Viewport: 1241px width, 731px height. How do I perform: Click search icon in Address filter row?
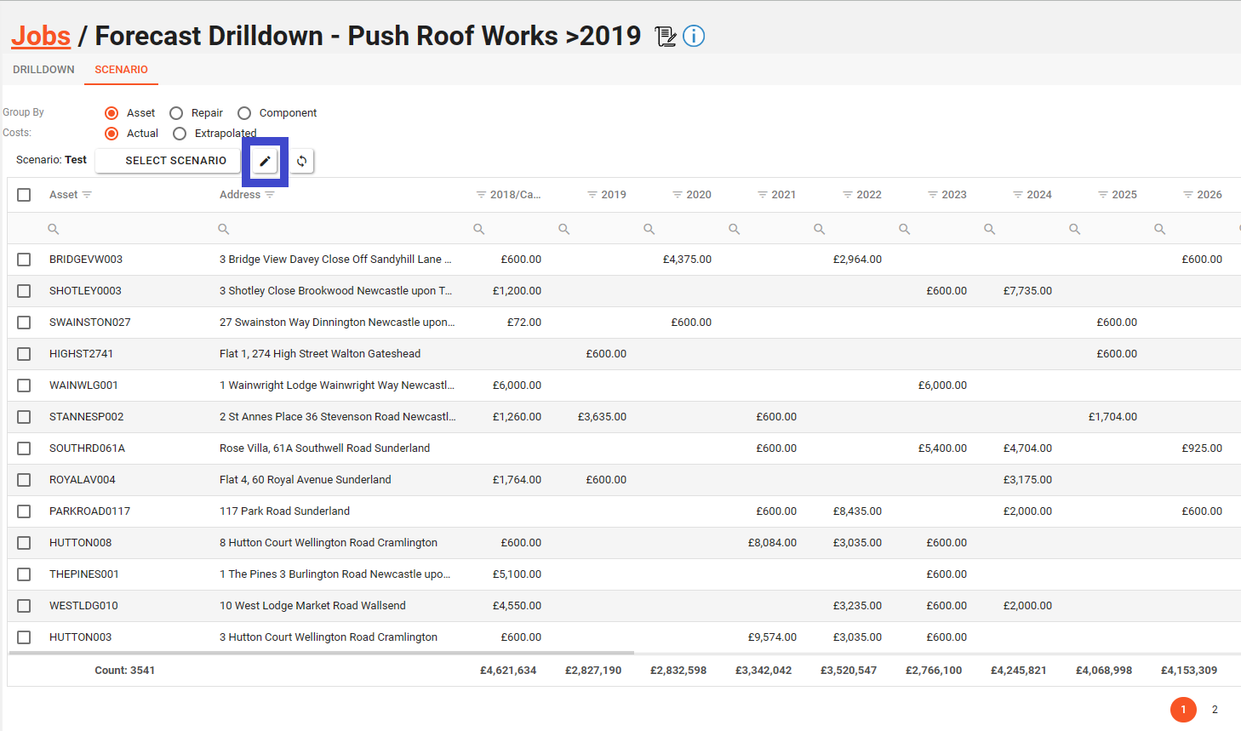point(224,229)
